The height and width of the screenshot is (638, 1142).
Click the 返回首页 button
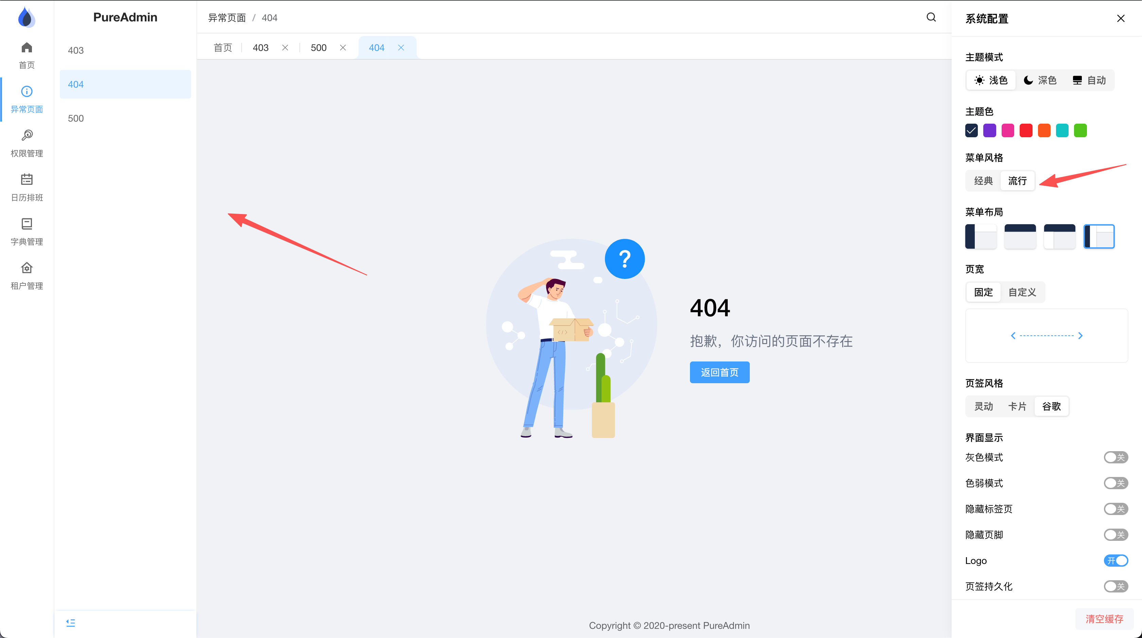(719, 372)
